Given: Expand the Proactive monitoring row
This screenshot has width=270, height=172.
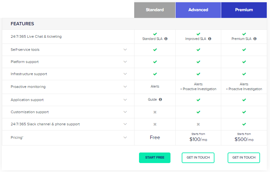Looking at the screenshot, I should pyautogui.click(x=125, y=87).
